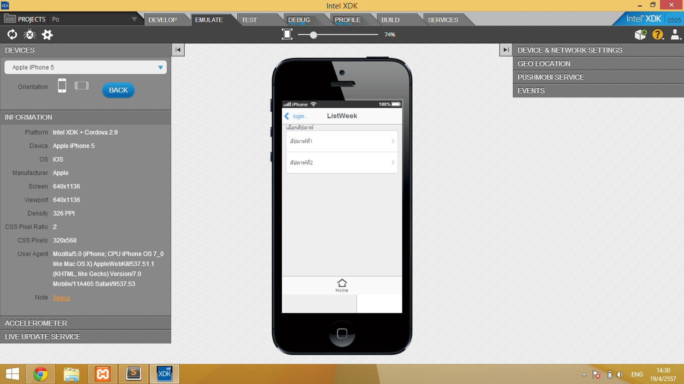Expand the Events panel

[598, 90]
